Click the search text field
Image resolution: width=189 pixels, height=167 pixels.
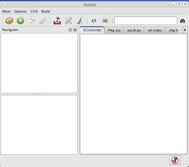coord(146,21)
